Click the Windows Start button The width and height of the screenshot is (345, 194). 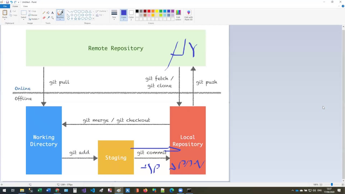[x=4, y=190]
